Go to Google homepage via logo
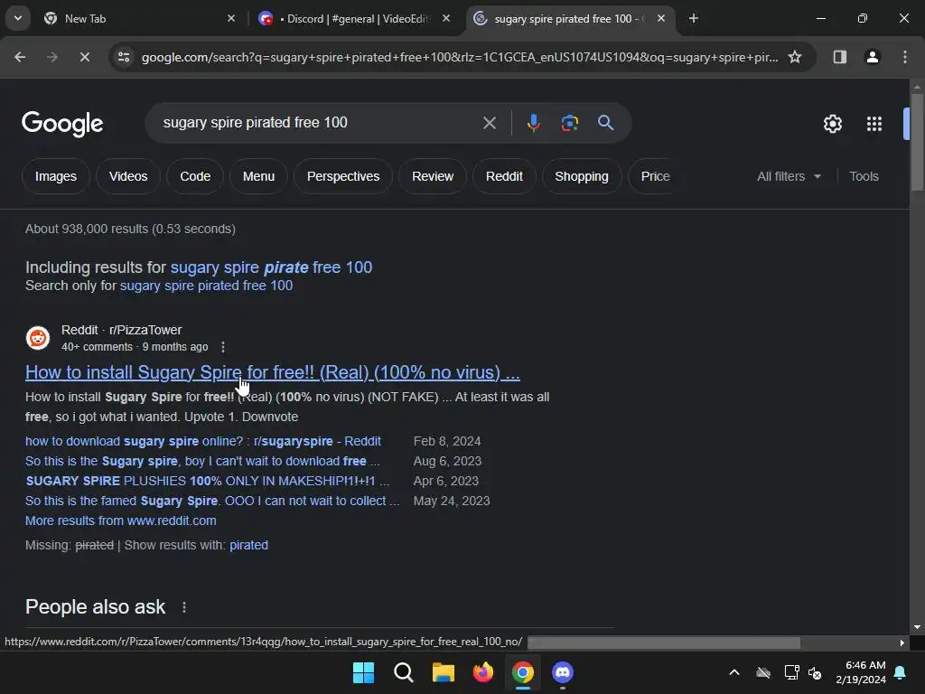The width and height of the screenshot is (925, 694). [62, 123]
